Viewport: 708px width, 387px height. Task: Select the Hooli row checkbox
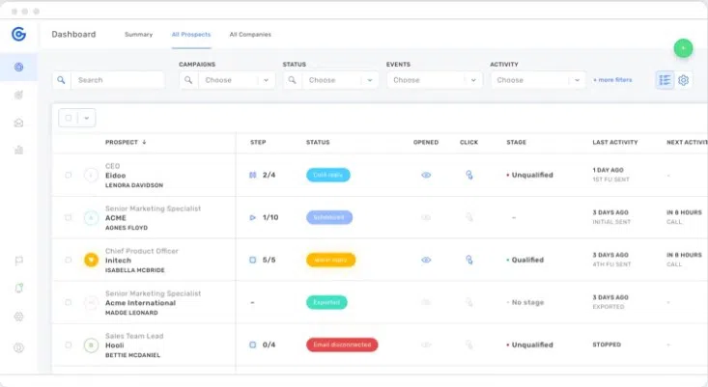coord(68,345)
